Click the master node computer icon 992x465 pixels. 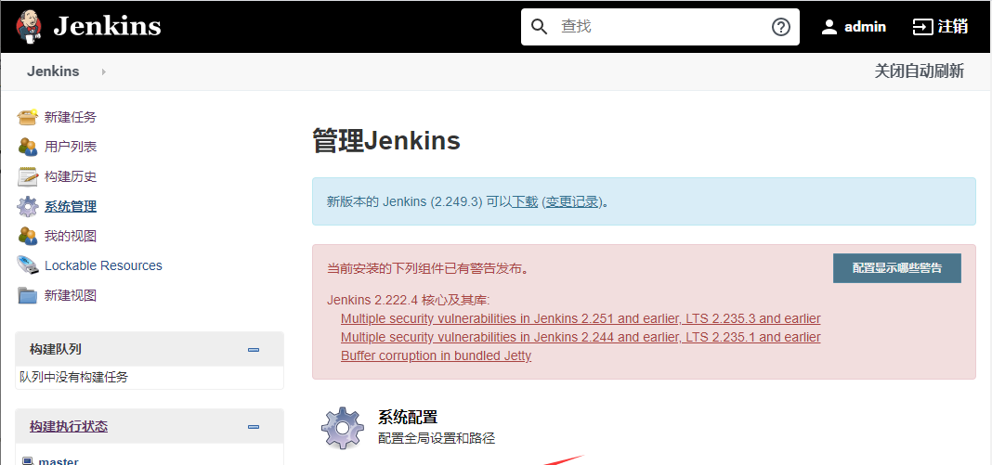(x=27, y=461)
